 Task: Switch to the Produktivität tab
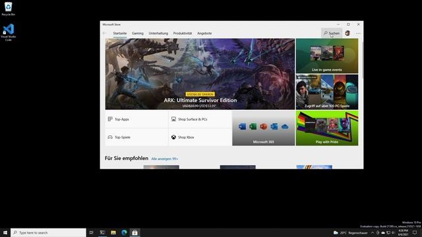183,34
